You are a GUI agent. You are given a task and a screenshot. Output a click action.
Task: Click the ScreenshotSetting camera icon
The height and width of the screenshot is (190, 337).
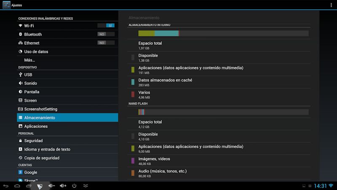(x=20, y=109)
